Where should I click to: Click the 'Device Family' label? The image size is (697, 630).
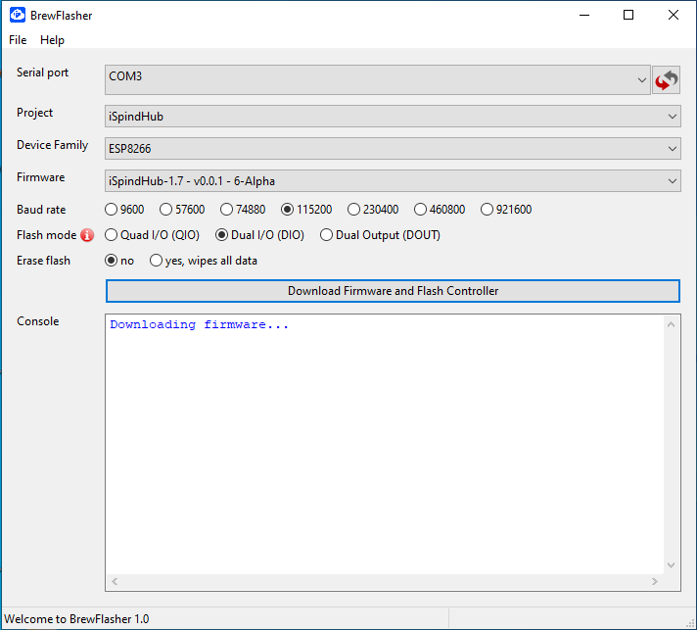click(53, 145)
